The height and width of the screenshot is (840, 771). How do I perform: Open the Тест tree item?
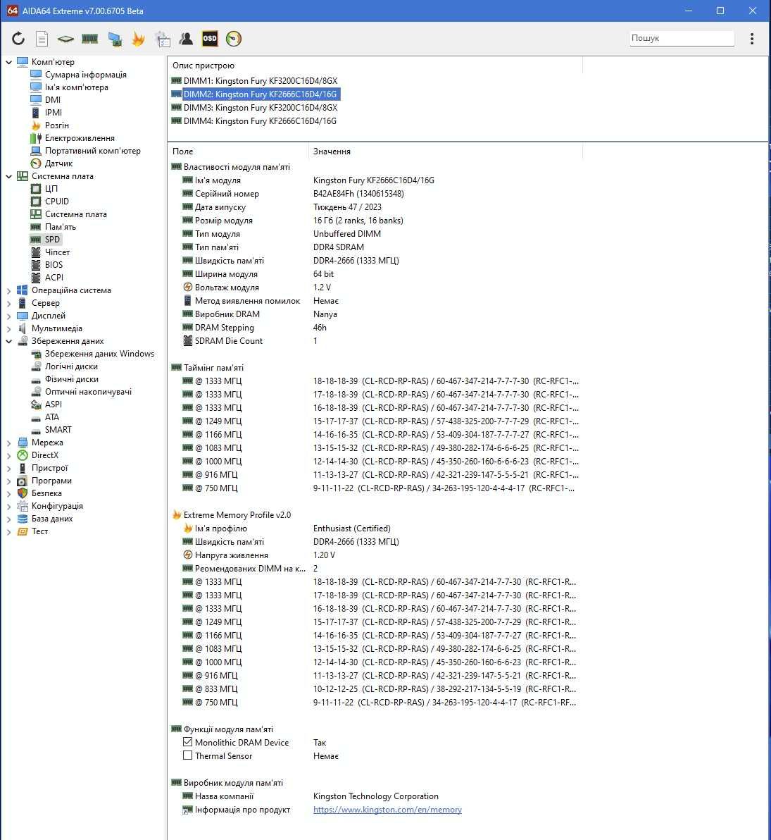[x=39, y=531]
